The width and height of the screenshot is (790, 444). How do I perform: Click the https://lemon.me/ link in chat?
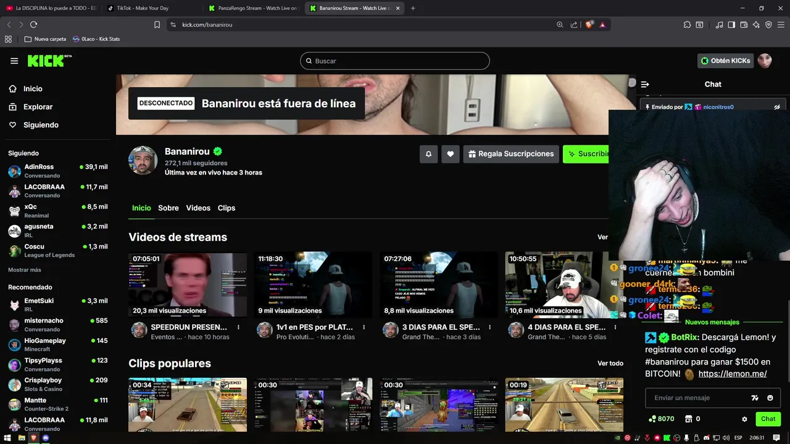point(733,374)
